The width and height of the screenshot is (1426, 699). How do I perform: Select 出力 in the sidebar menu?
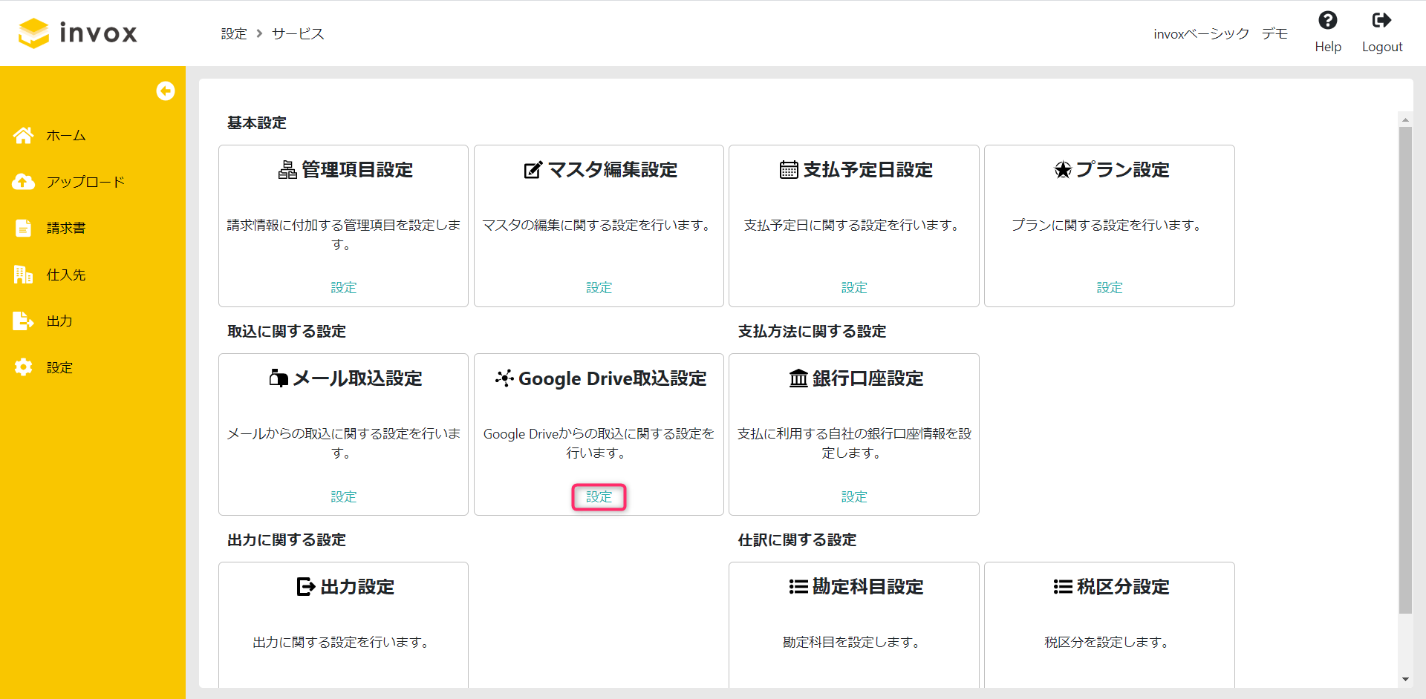click(59, 321)
